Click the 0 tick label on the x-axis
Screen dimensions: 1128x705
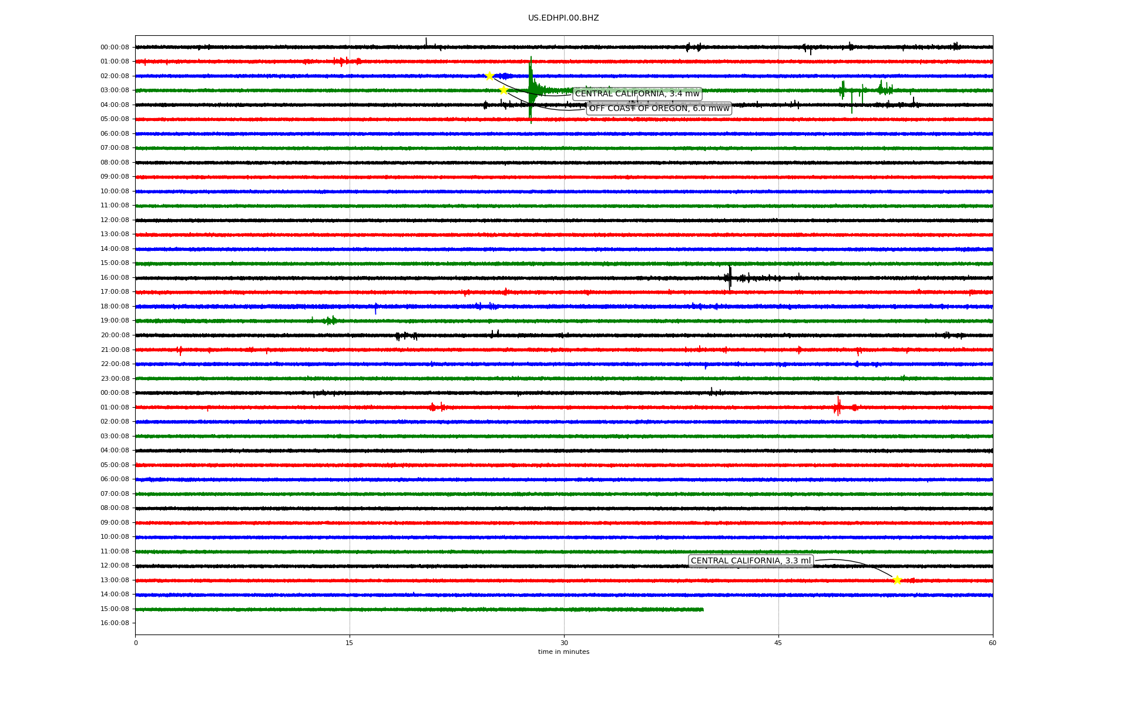pos(136,643)
